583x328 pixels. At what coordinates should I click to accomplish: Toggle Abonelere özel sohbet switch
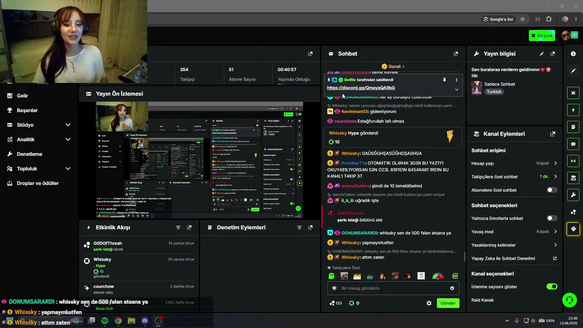552,190
